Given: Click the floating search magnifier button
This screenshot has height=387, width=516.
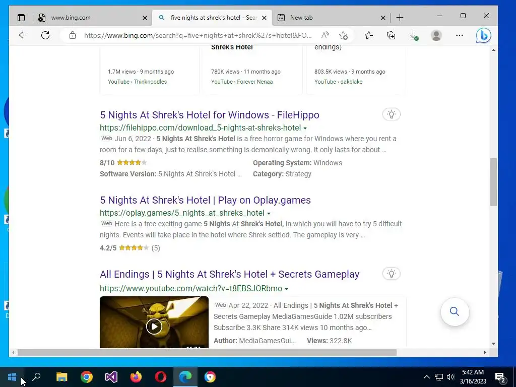Looking at the screenshot, I should tap(455, 311).
